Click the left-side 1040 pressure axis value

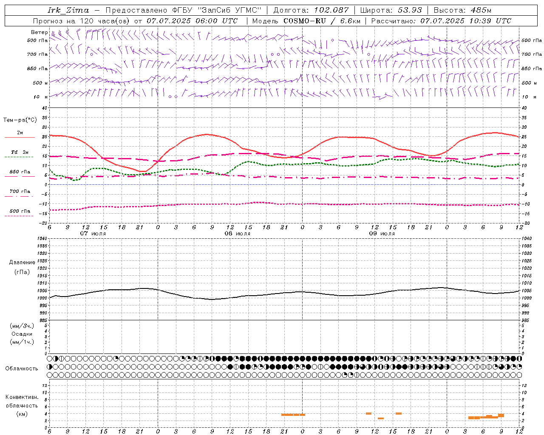(42, 239)
